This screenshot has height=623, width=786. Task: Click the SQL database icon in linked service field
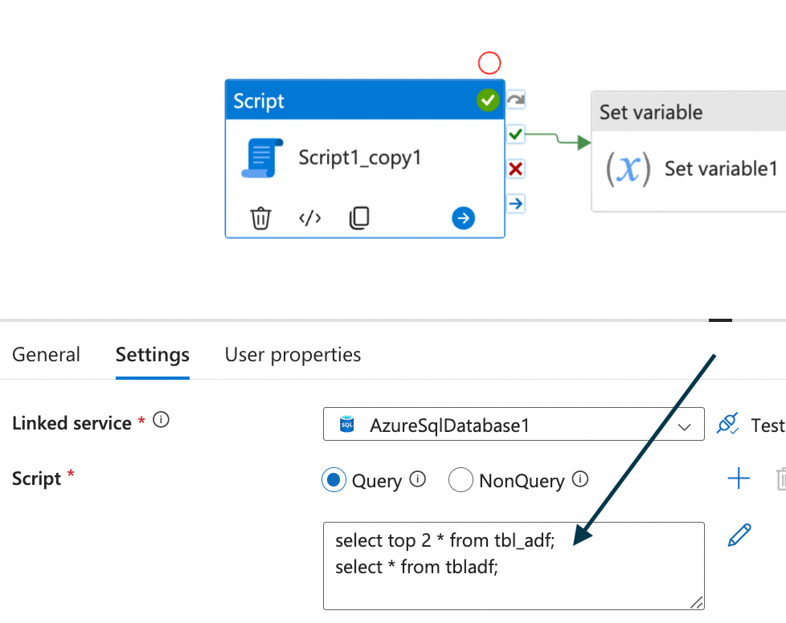pos(347,424)
